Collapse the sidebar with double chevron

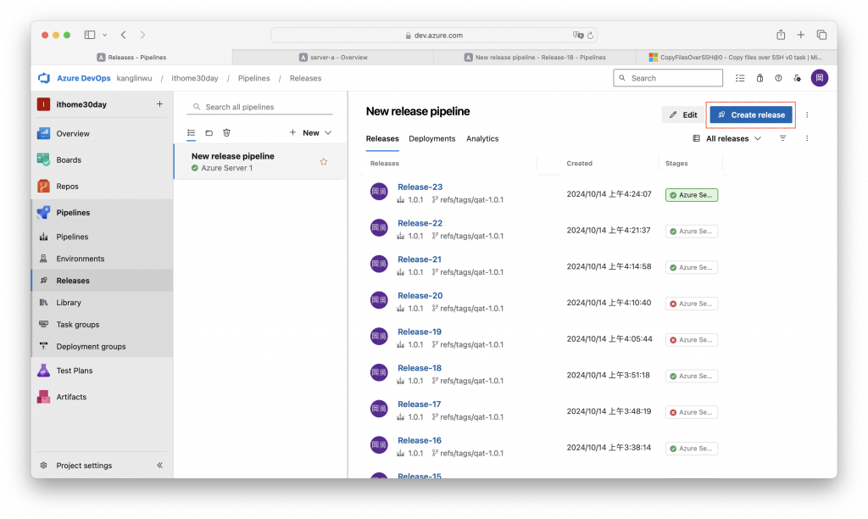159,466
